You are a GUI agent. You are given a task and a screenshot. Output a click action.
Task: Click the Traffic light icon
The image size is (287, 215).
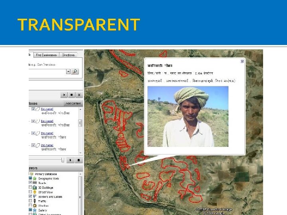tap(35, 201)
